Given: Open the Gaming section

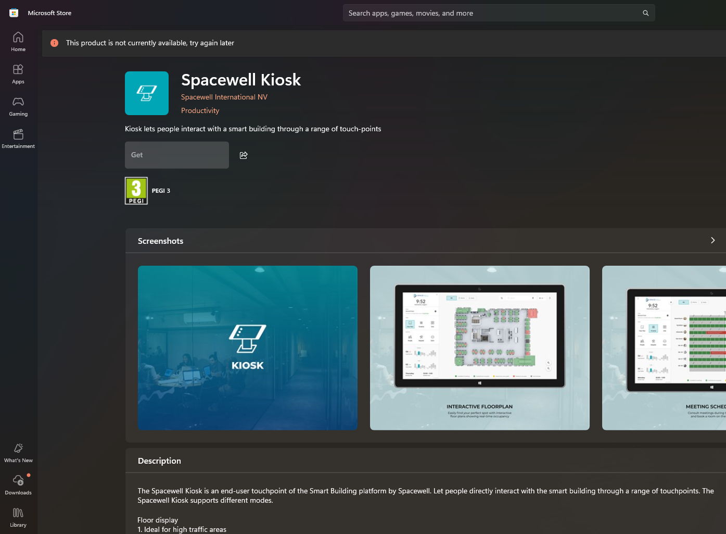Looking at the screenshot, I should [18, 106].
